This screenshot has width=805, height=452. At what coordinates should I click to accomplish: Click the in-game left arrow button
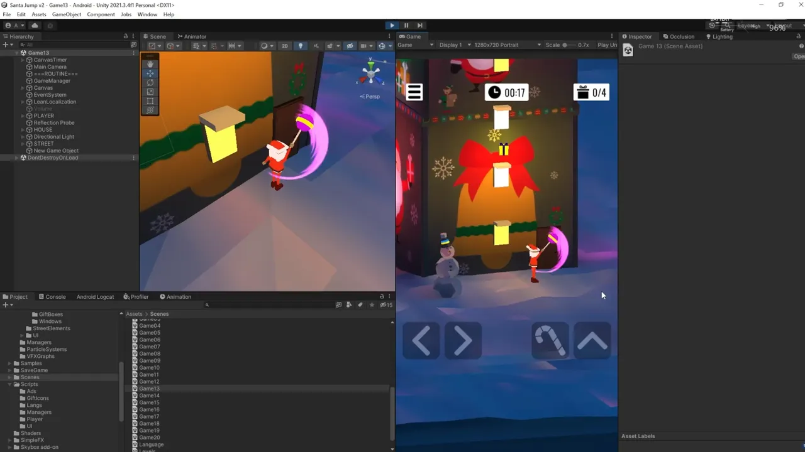click(421, 341)
